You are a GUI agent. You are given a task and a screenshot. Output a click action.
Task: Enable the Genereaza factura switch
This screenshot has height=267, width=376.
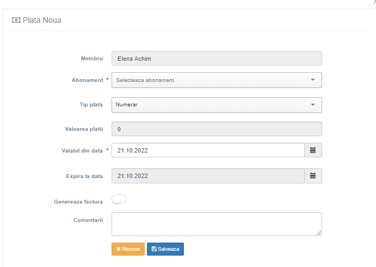[x=119, y=199]
